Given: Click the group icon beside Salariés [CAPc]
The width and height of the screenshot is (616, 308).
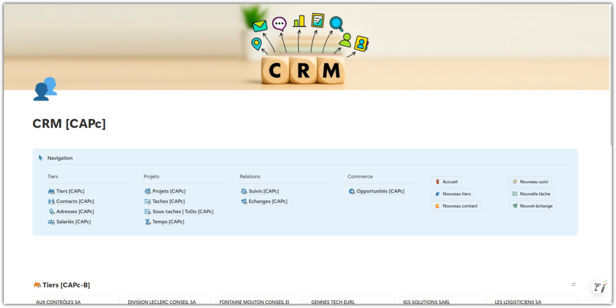Looking at the screenshot, I should coord(51,222).
